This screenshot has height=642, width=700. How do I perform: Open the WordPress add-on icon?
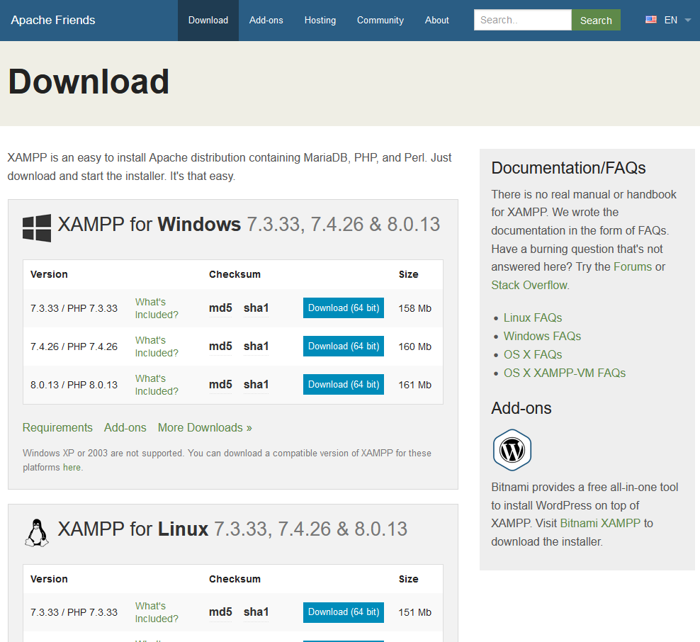[x=512, y=450]
